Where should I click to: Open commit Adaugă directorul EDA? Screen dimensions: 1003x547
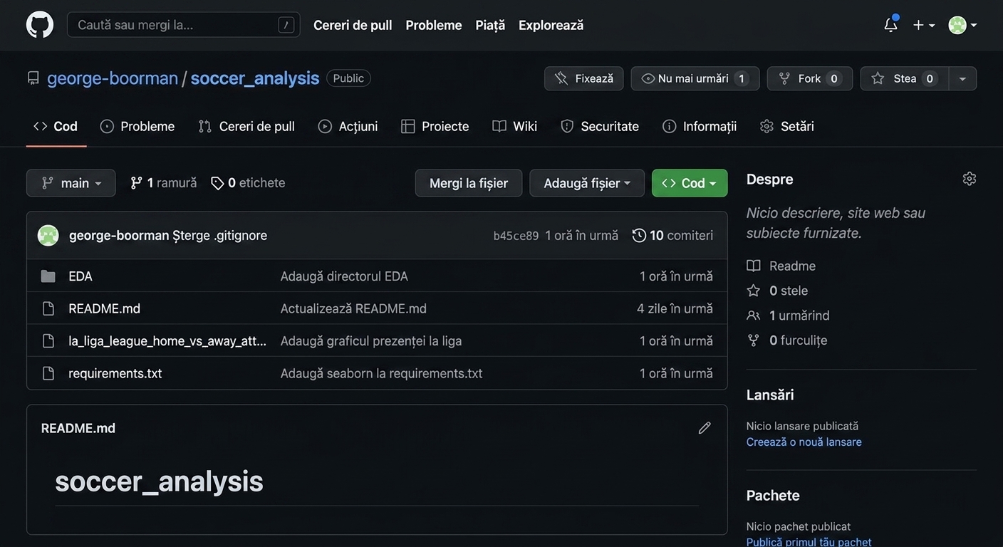click(344, 276)
